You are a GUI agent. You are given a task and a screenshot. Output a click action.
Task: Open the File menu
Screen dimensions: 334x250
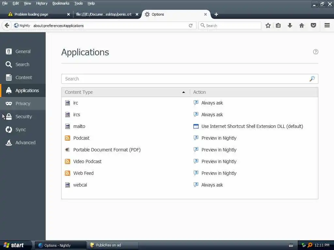pyautogui.click(x=5, y=3)
